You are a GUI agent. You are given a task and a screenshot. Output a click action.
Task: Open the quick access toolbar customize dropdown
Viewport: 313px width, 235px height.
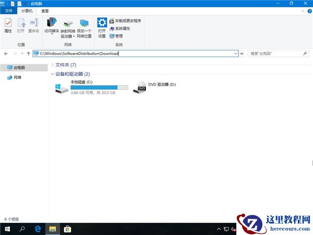(x=26, y=4)
